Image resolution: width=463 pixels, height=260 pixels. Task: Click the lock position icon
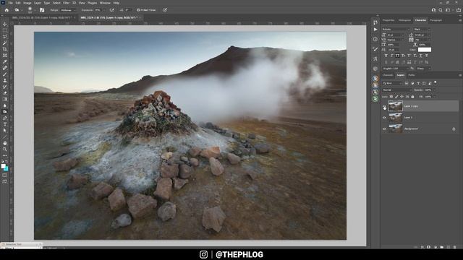tap(402, 96)
